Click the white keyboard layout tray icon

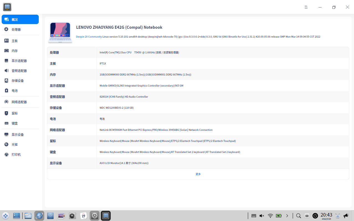pos(307,216)
